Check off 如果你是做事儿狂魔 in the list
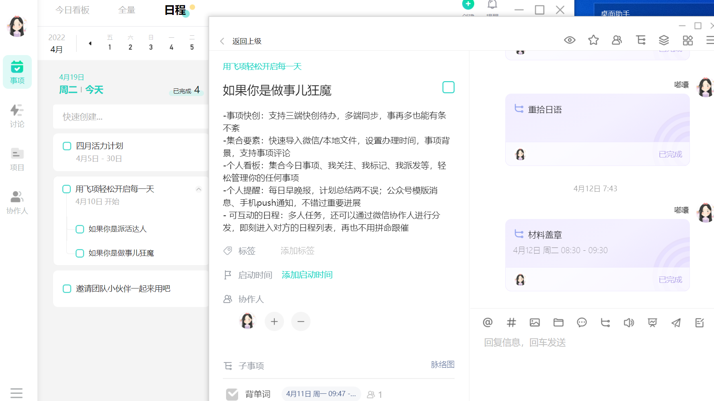The image size is (714, 401). click(x=80, y=253)
